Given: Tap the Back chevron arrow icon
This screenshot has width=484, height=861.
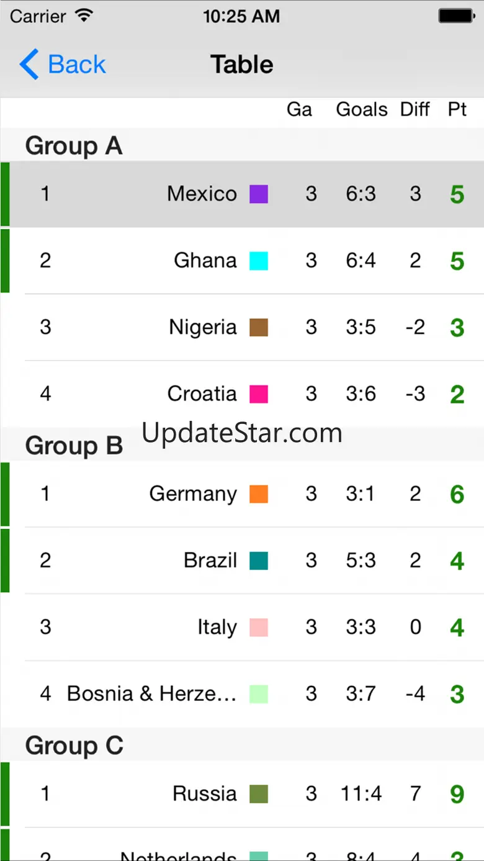Looking at the screenshot, I should point(29,65).
